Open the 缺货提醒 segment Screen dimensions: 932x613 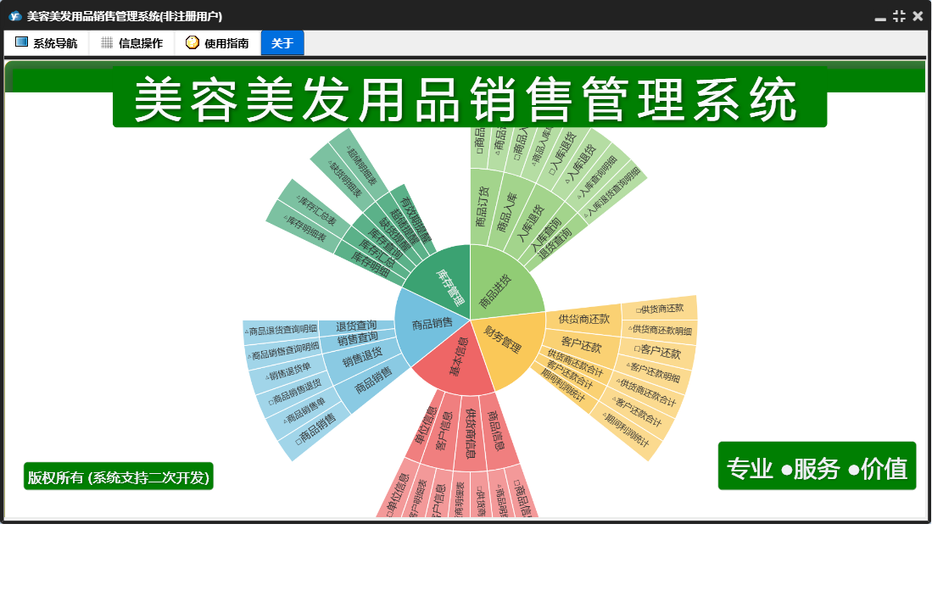pos(395,234)
